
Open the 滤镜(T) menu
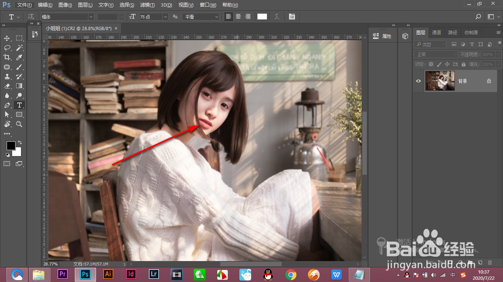(x=148, y=5)
